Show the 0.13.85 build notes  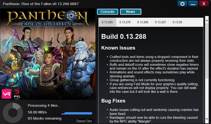pos(177,22)
